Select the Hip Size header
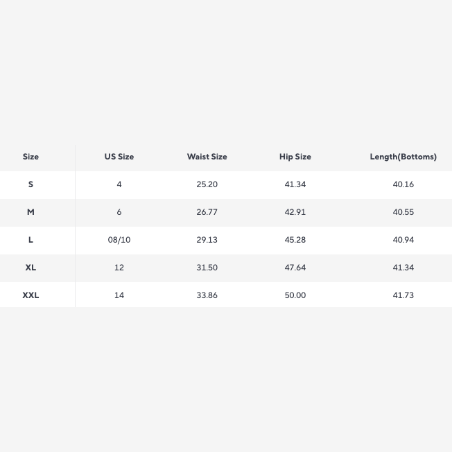Viewport: 452px width, 452px height. coord(295,157)
